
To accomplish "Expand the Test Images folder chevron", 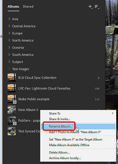I will [x=9, y=69].
